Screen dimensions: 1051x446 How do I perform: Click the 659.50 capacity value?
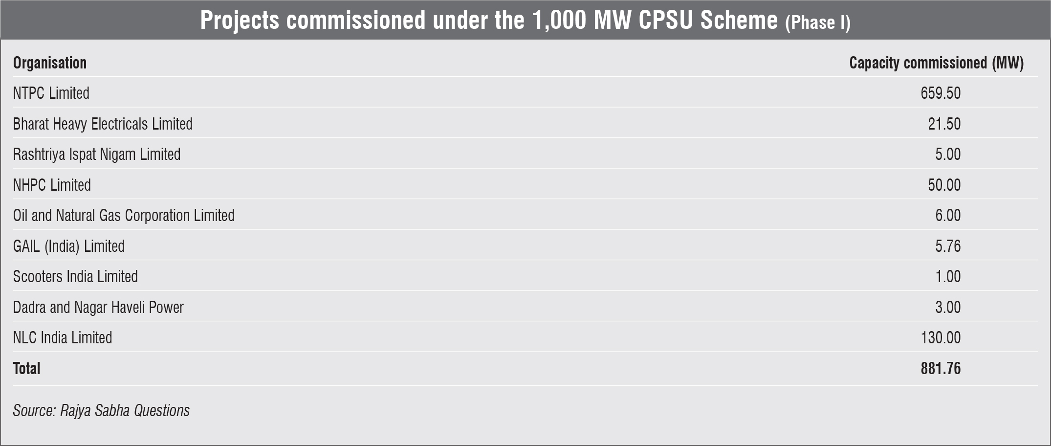point(941,93)
